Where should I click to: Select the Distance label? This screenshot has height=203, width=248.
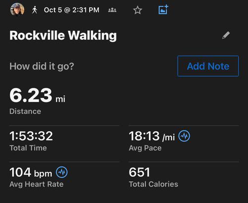(x=25, y=111)
